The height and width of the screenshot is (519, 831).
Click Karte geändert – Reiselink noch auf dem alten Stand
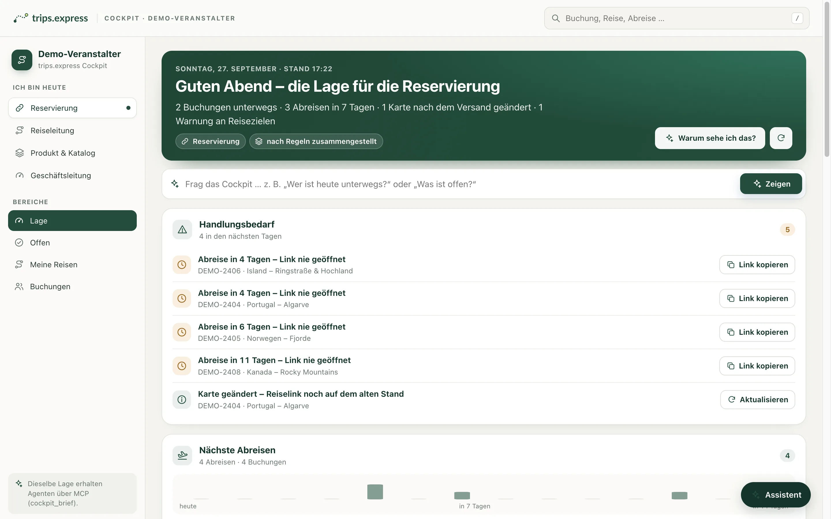coord(301,394)
